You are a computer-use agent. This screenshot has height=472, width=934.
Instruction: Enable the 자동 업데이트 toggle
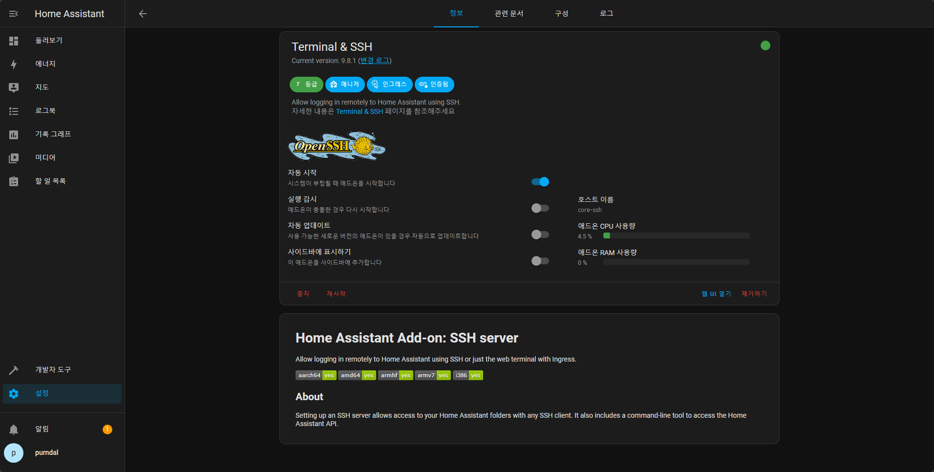540,235
